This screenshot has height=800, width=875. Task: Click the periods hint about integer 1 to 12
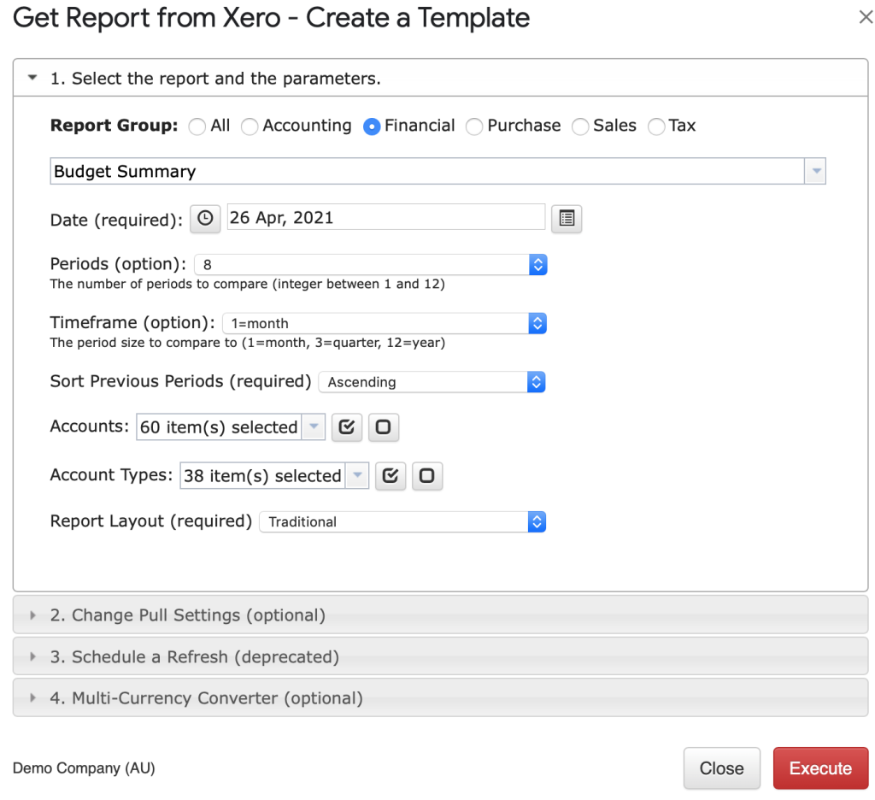point(247,284)
